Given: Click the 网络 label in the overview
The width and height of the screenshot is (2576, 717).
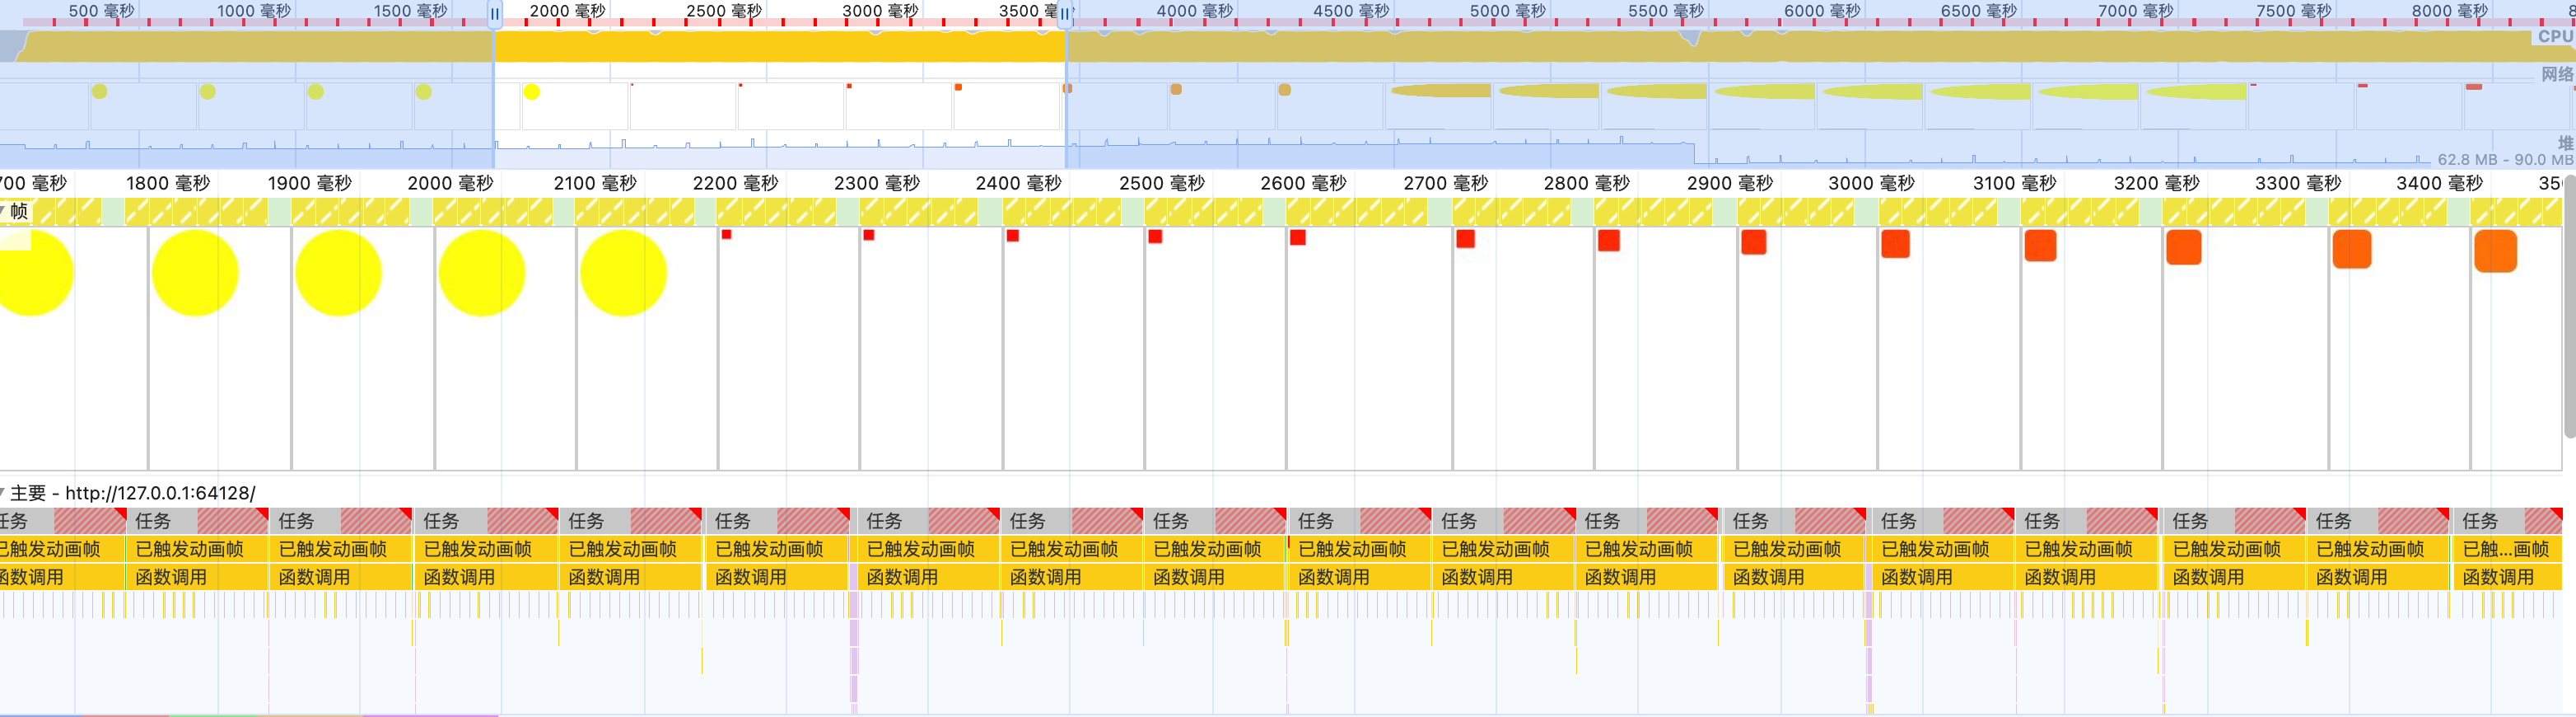Looking at the screenshot, I should (x=2557, y=74).
